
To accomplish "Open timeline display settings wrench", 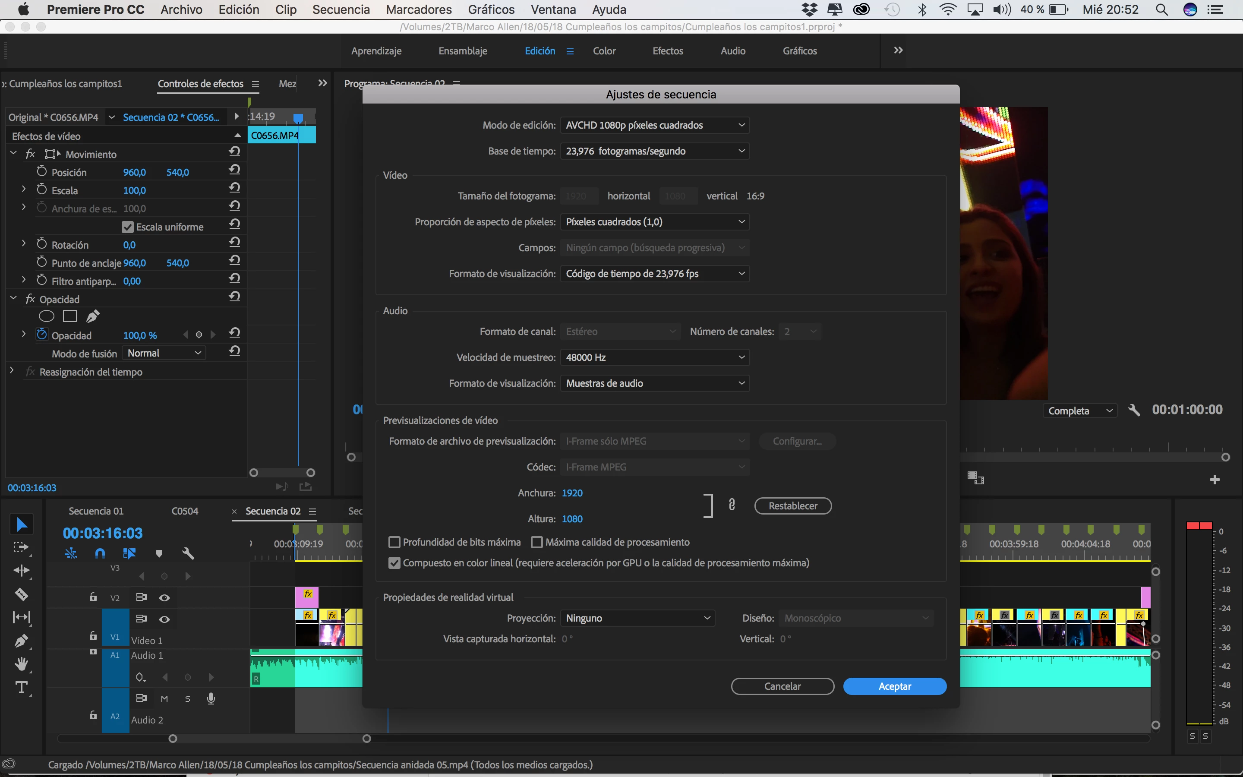I will 188,553.
